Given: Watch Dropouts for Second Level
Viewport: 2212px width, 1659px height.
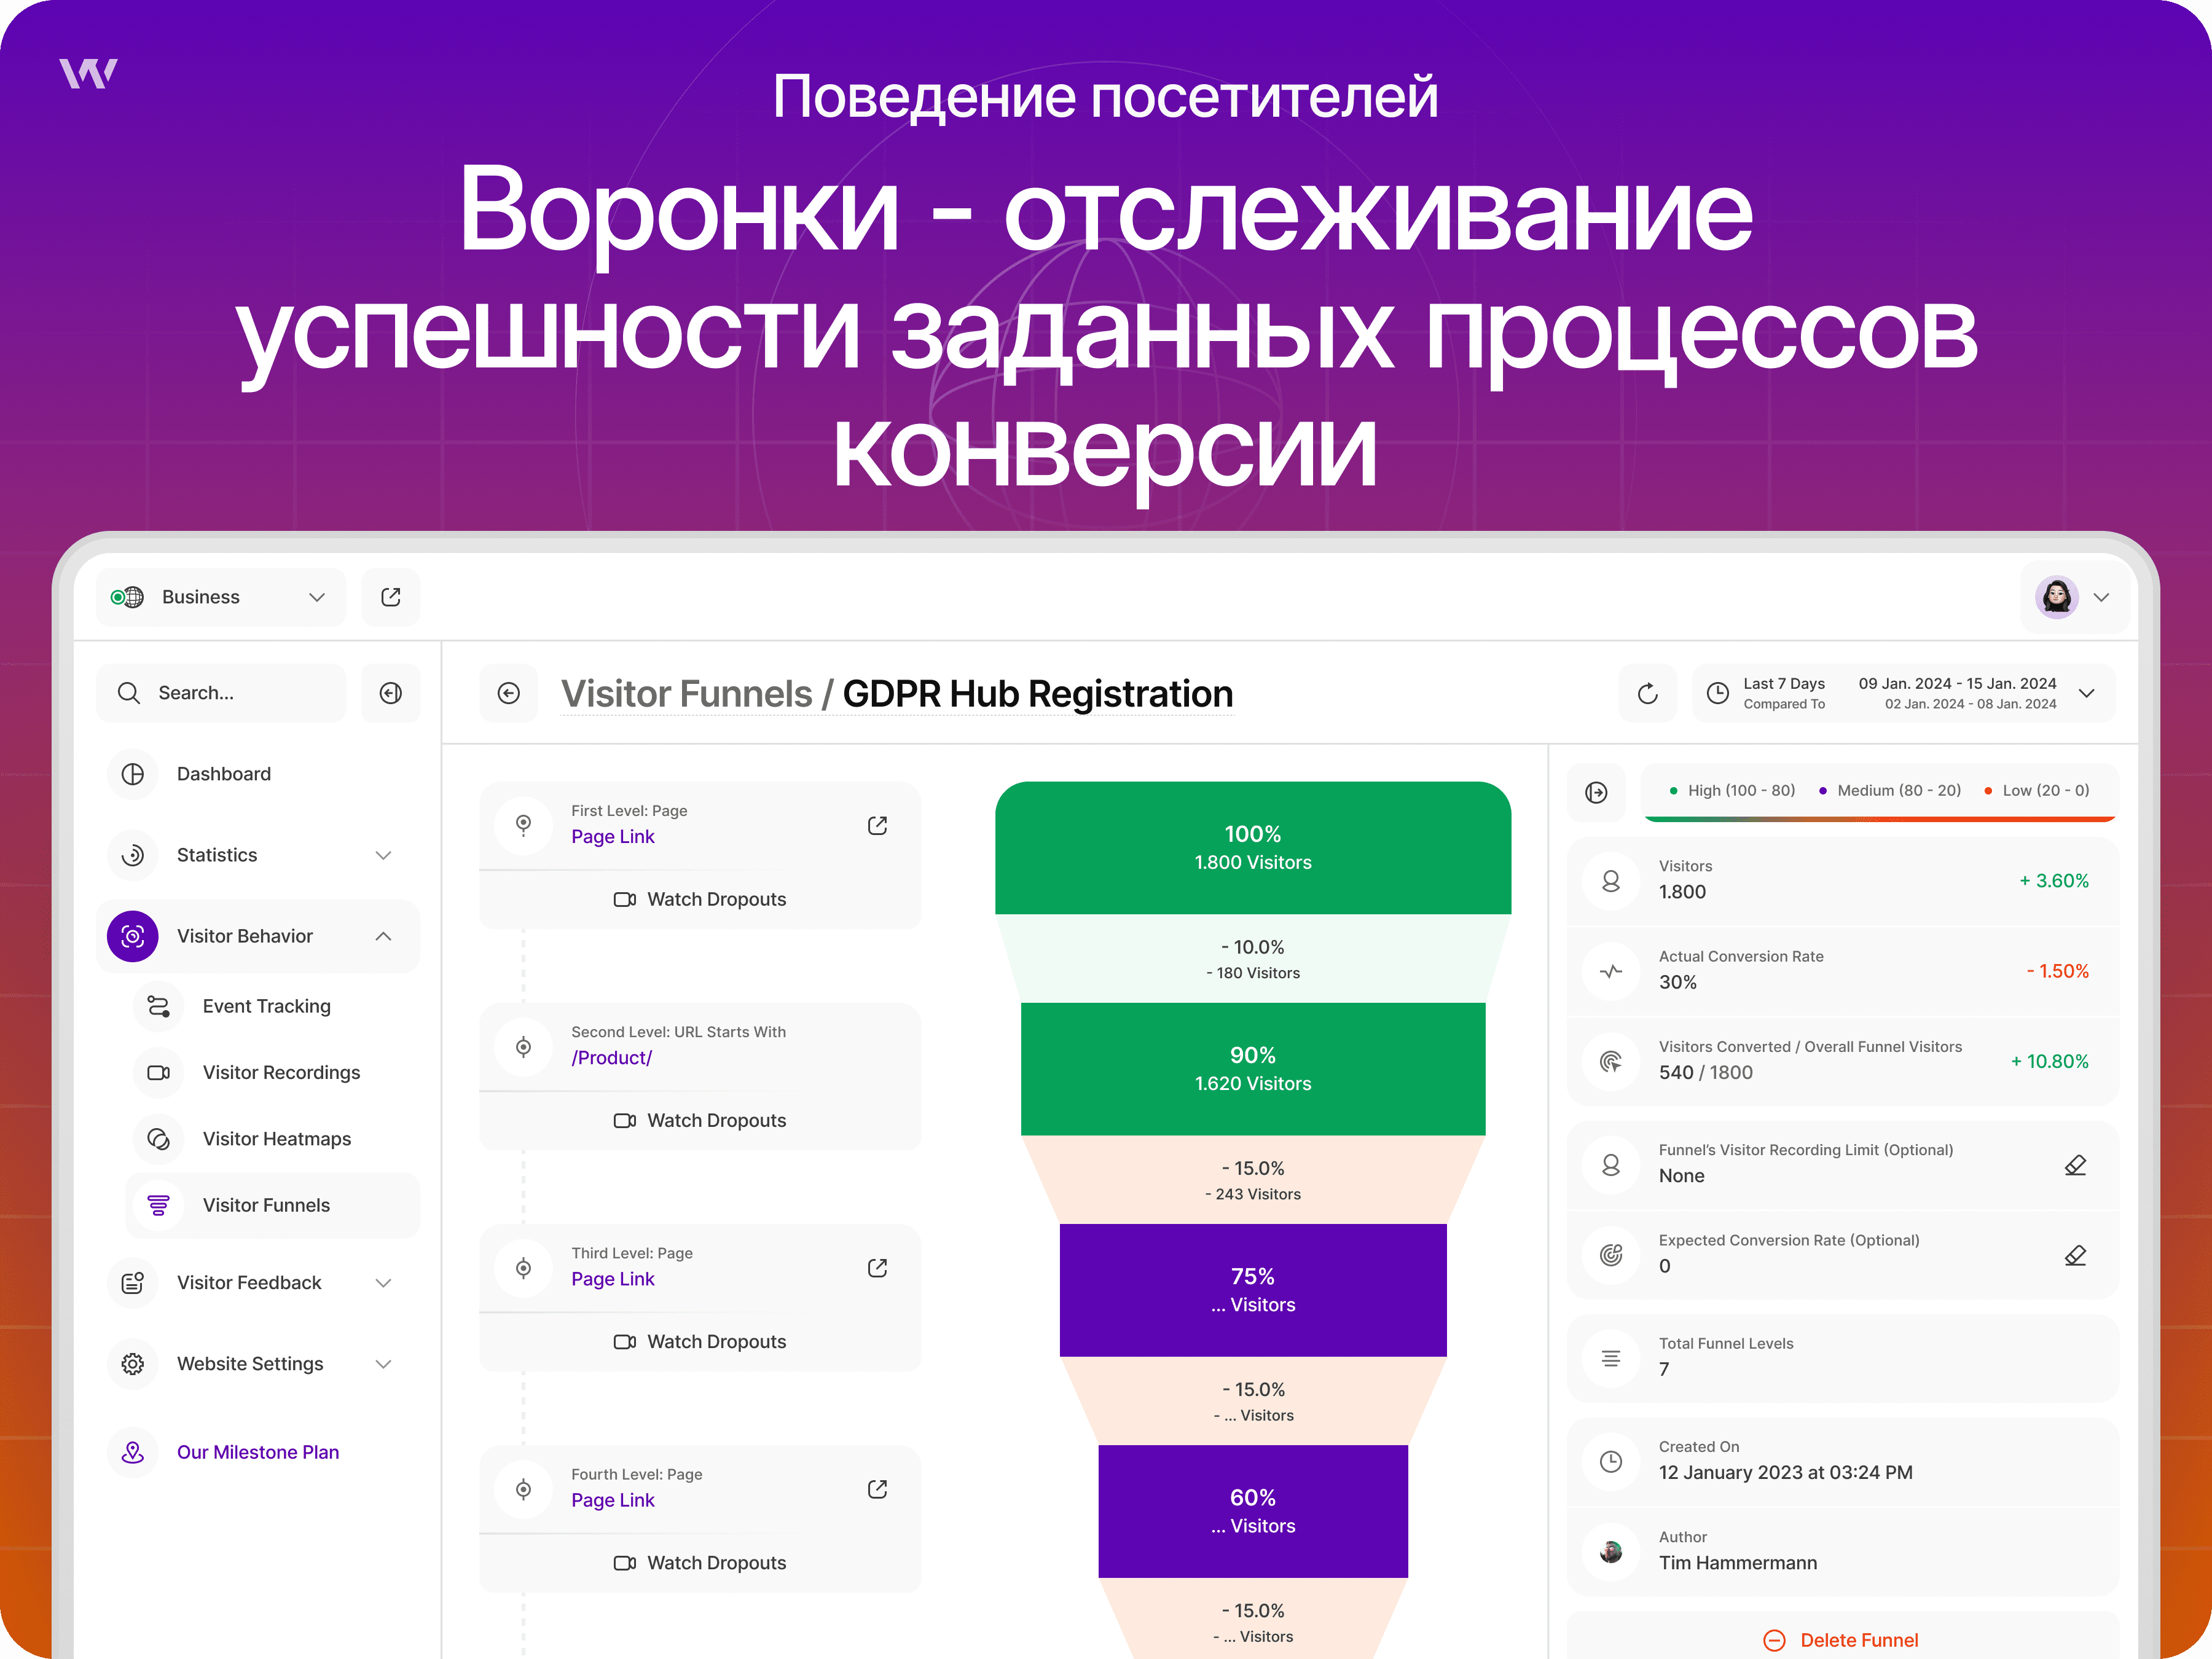Looking at the screenshot, I should pos(700,1120).
